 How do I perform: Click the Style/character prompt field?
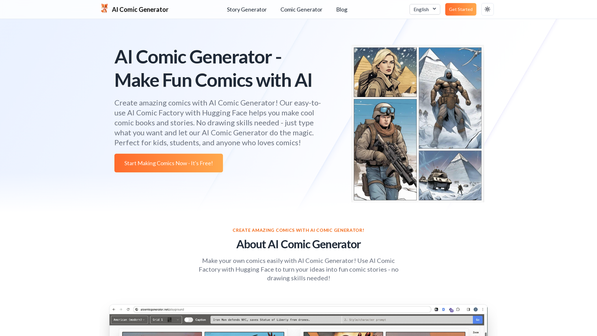(x=407, y=320)
